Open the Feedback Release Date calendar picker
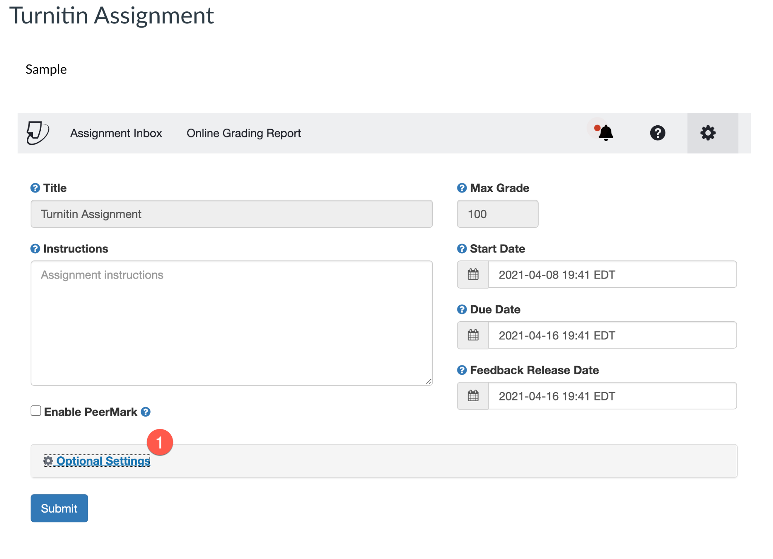Viewport: 773px width, 559px height. click(473, 396)
